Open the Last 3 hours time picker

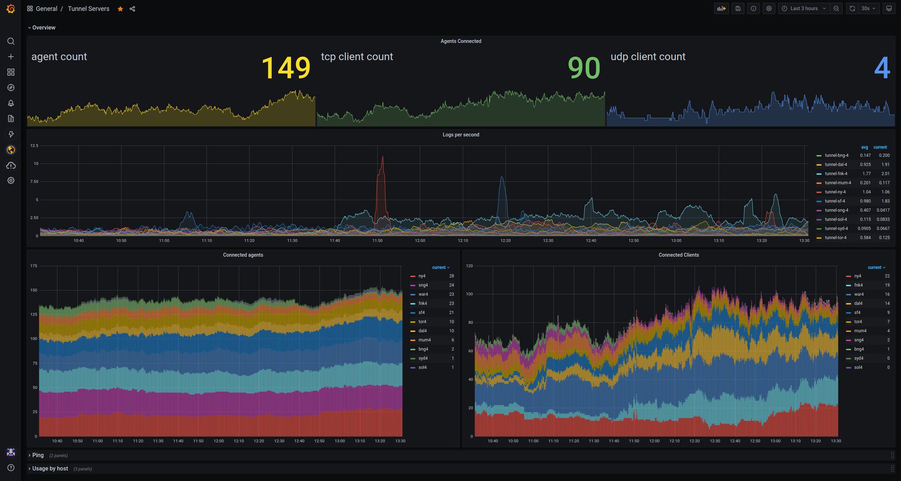(804, 8)
